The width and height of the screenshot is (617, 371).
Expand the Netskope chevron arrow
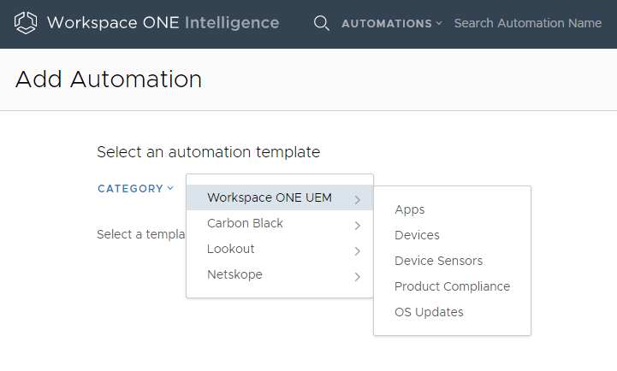click(358, 277)
